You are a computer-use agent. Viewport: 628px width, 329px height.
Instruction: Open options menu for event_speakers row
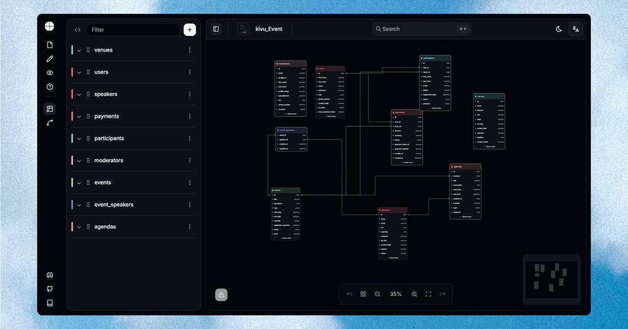point(190,205)
